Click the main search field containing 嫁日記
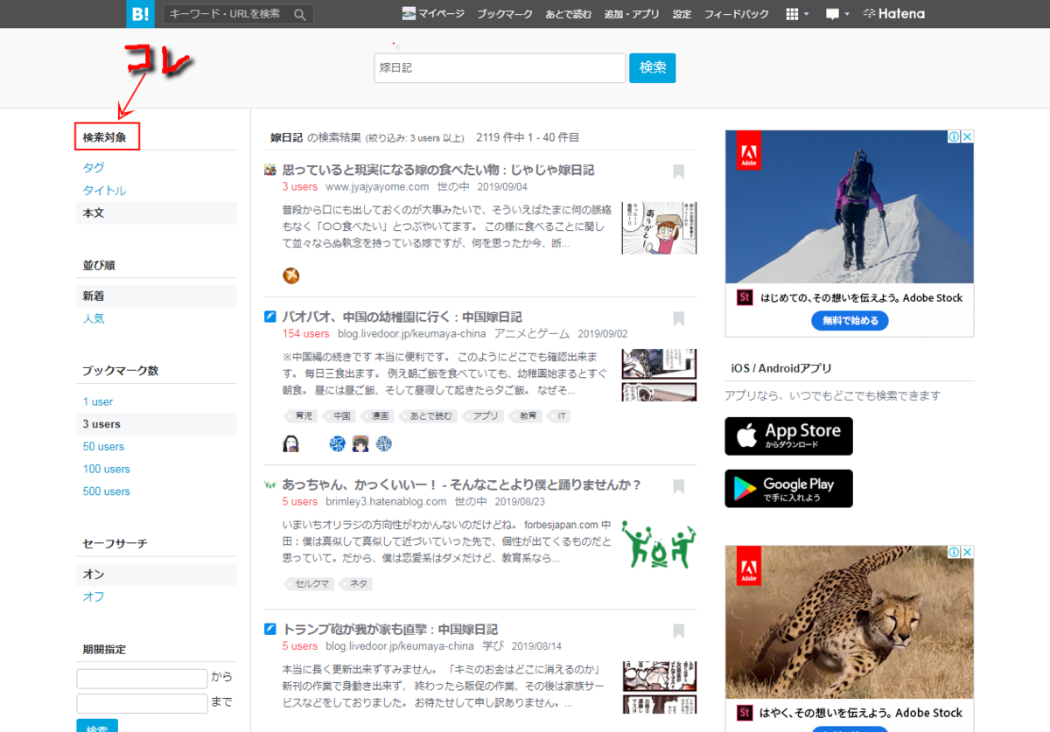This screenshot has width=1050, height=732. click(x=500, y=68)
